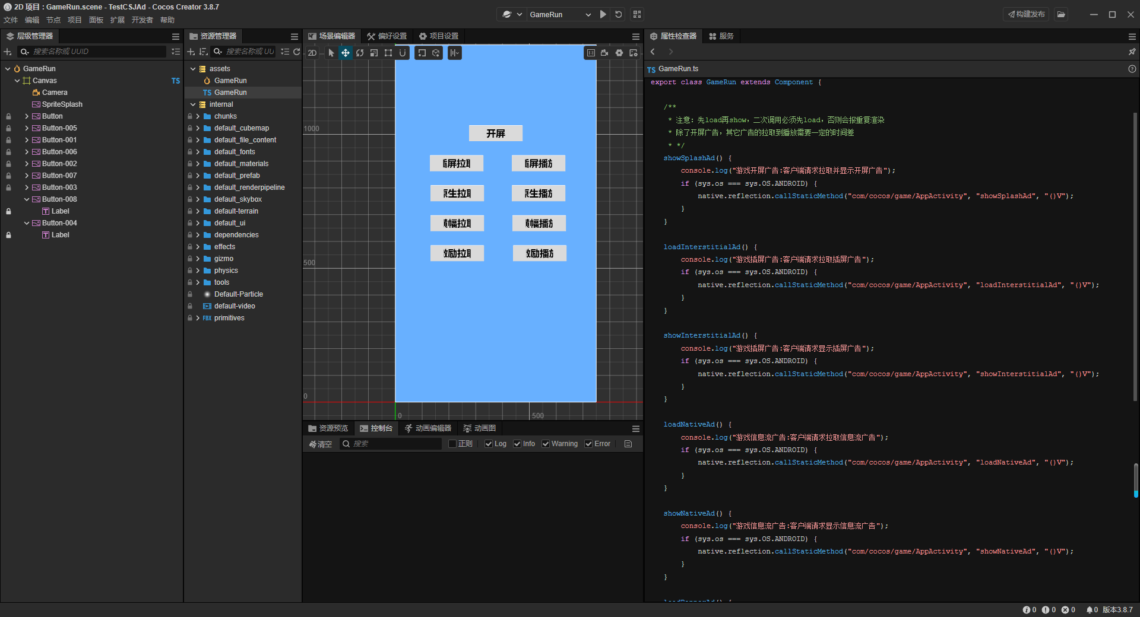The width and height of the screenshot is (1140, 617).
Task: Click the console 搜索 search field
Action: pos(391,444)
